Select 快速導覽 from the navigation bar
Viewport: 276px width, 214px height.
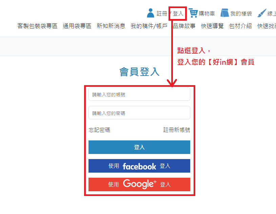click(x=212, y=26)
